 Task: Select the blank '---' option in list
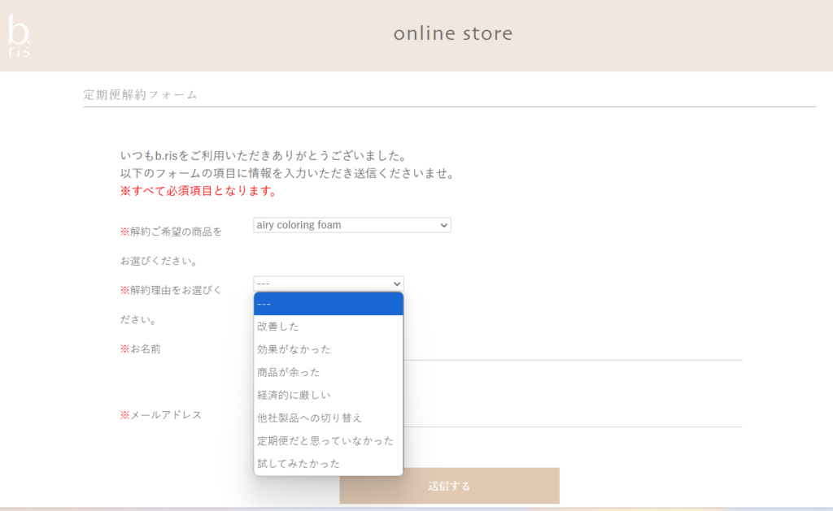pyautogui.click(x=329, y=304)
